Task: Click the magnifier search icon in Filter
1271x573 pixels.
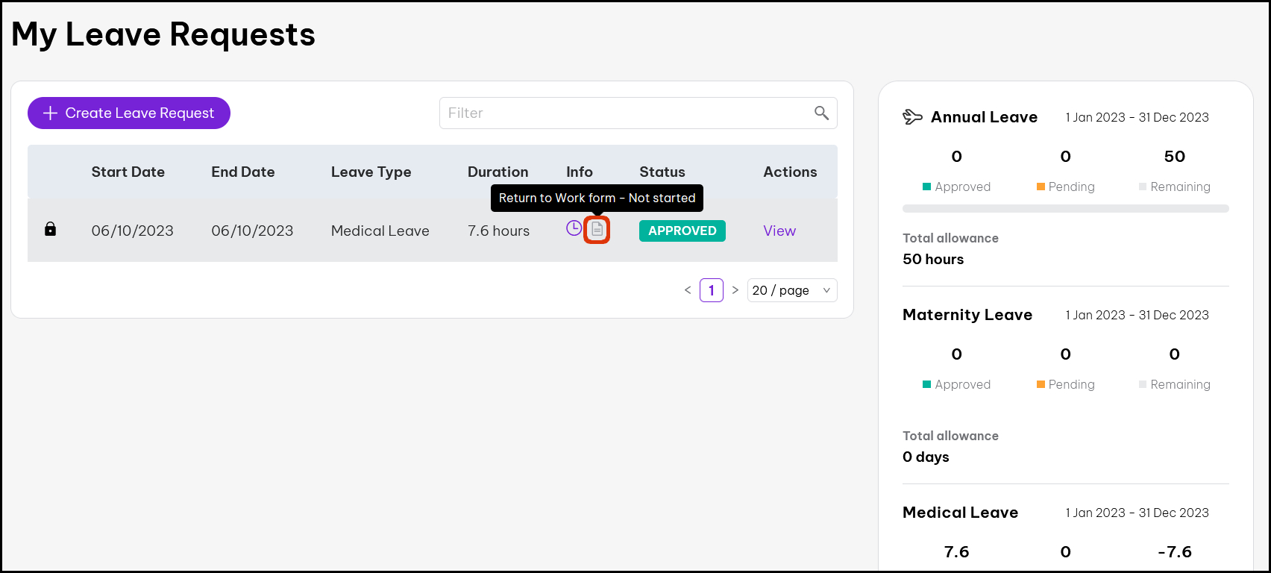Action: pyautogui.click(x=821, y=113)
